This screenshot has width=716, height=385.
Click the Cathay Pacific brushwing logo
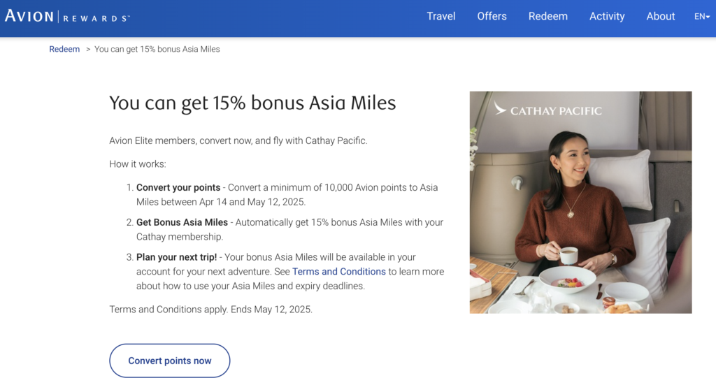click(x=501, y=108)
